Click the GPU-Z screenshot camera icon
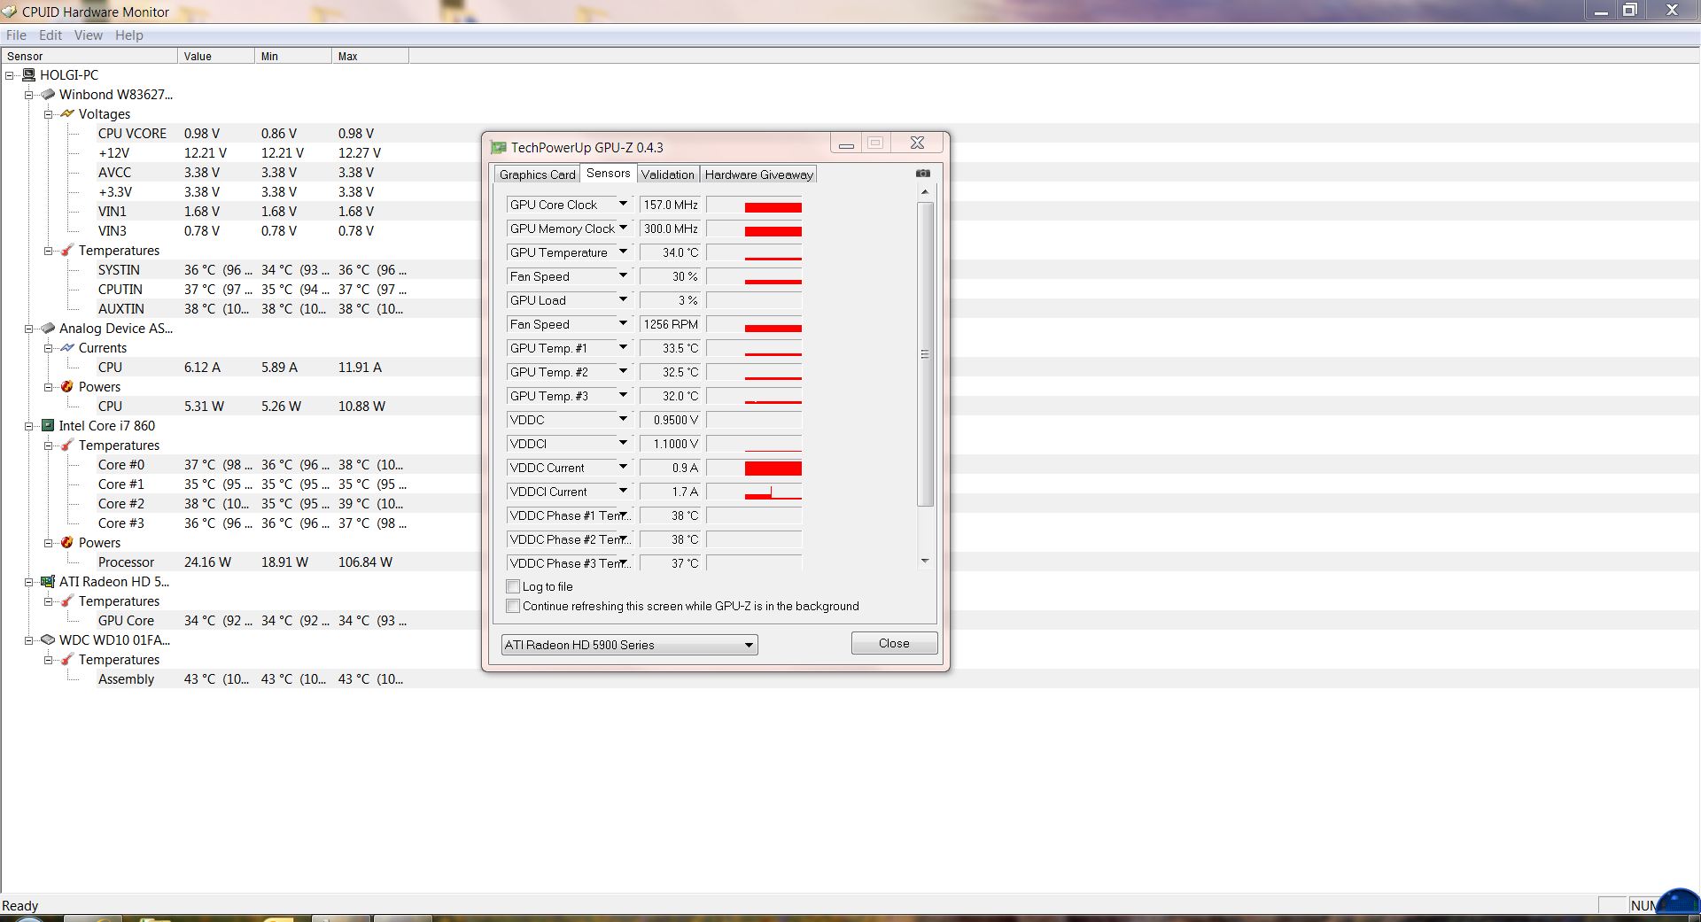Image resolution: width=1701 pixels, height=922 pixels. pos(923,174)
